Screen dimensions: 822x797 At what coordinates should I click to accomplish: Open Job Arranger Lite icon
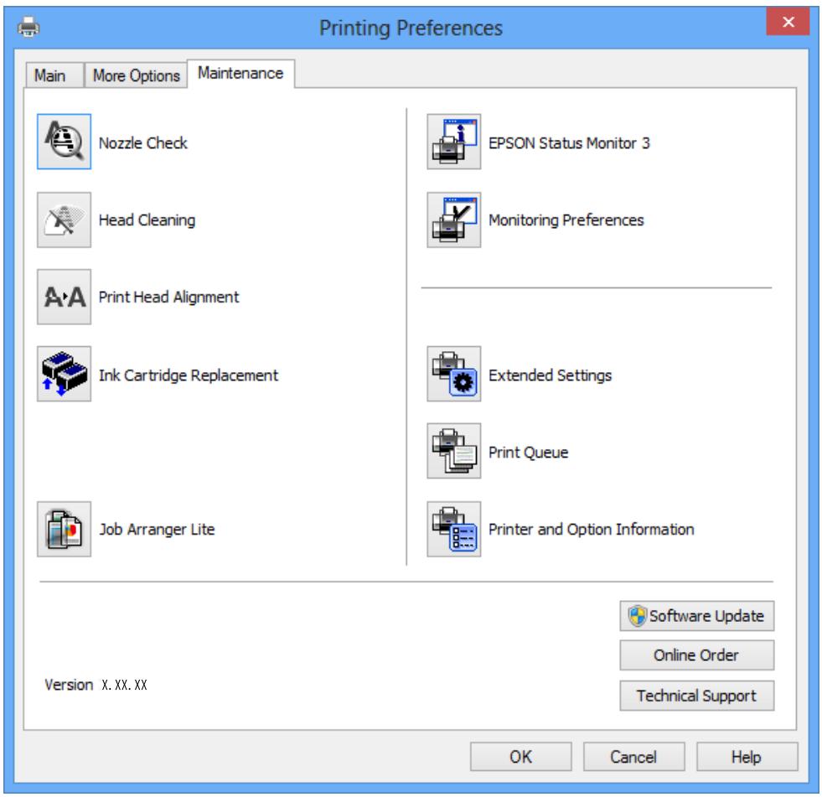point(64,529)
